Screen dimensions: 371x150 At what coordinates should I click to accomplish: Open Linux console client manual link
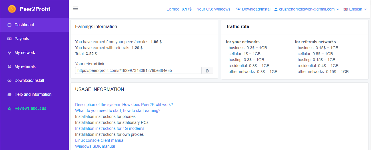[100, 140]
